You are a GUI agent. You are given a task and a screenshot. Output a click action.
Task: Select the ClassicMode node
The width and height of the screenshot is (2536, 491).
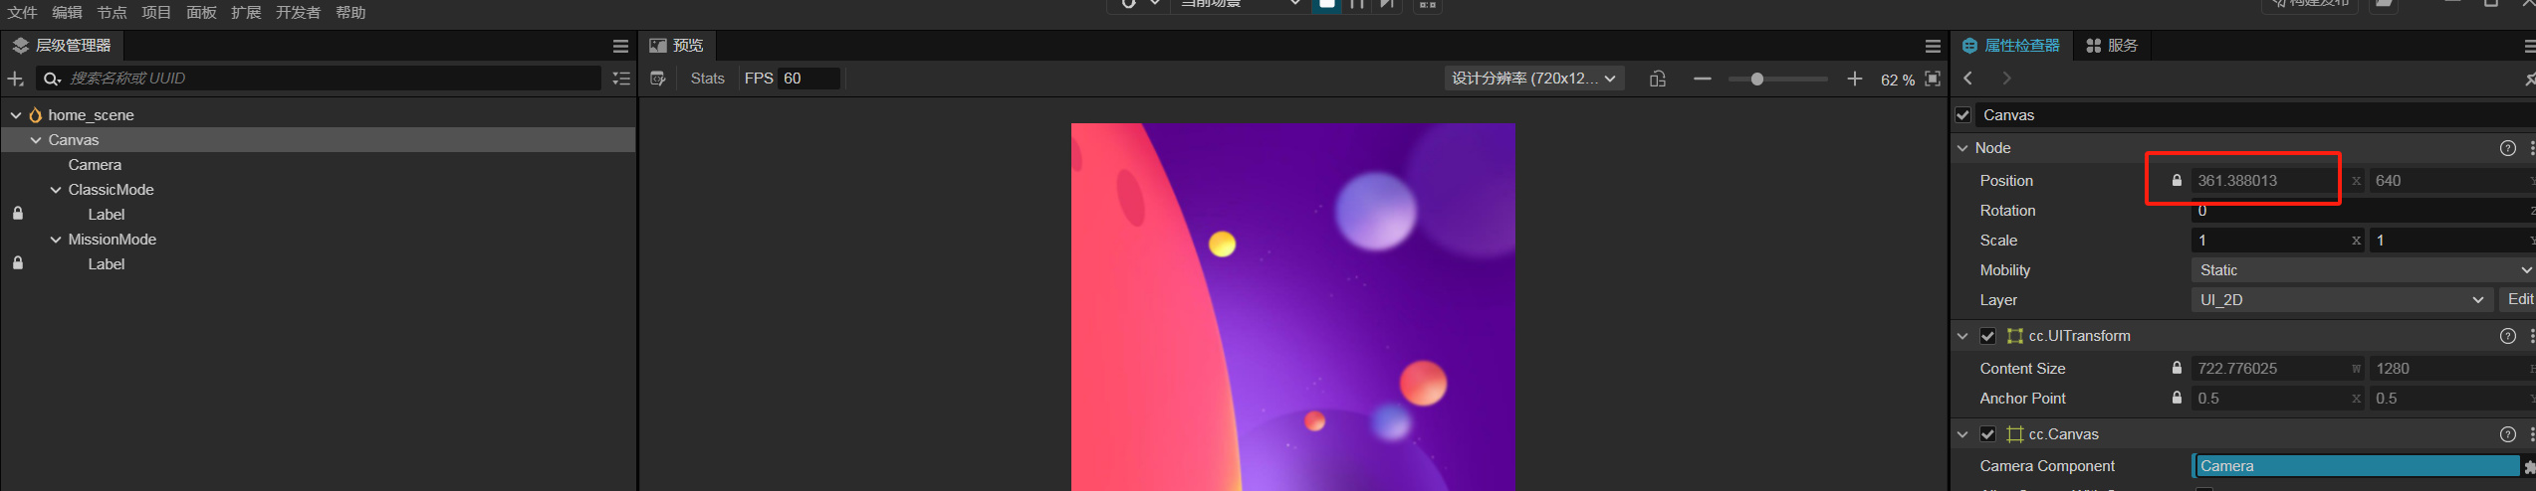[x=111, y=190]
